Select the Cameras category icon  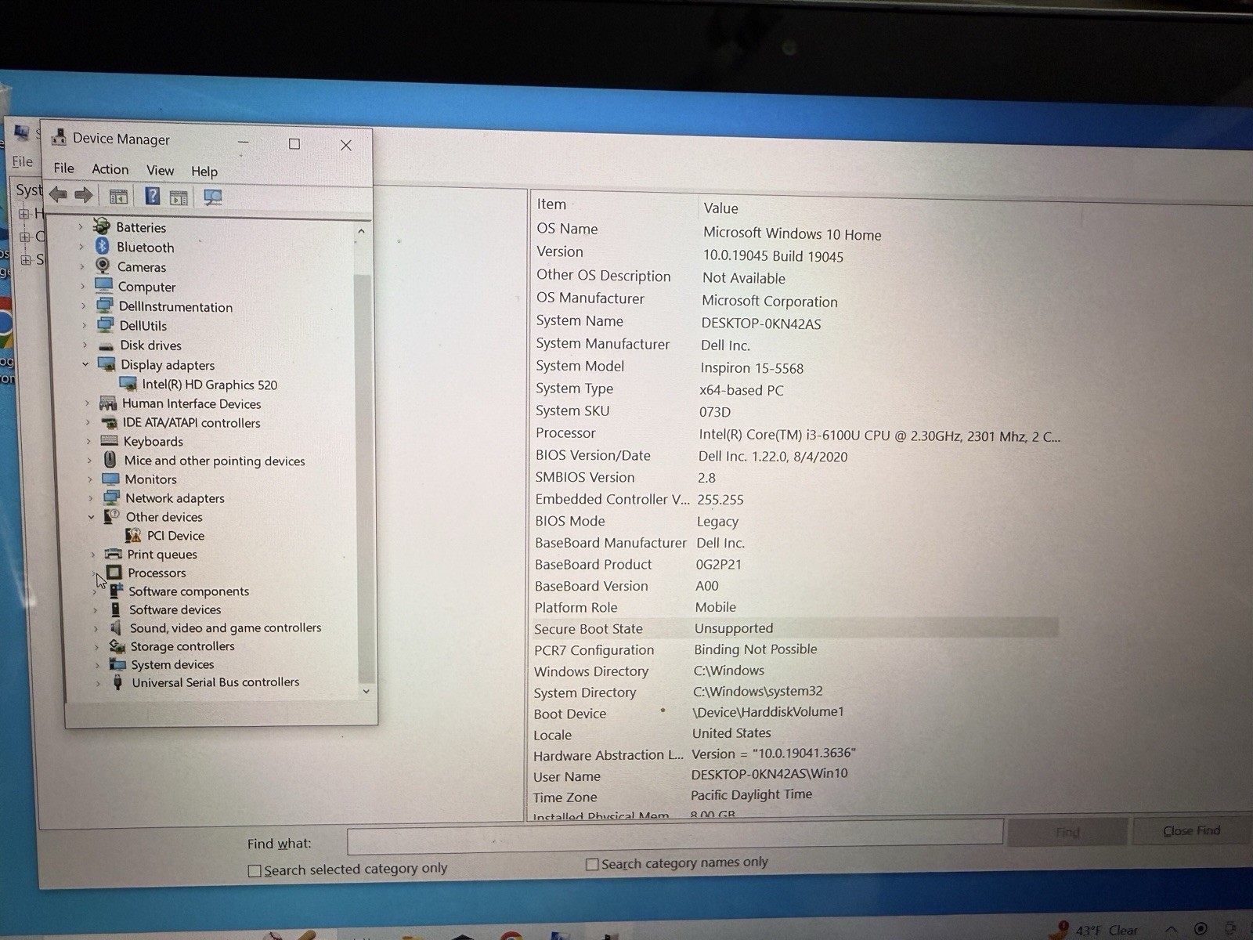(x=103, y=266)
